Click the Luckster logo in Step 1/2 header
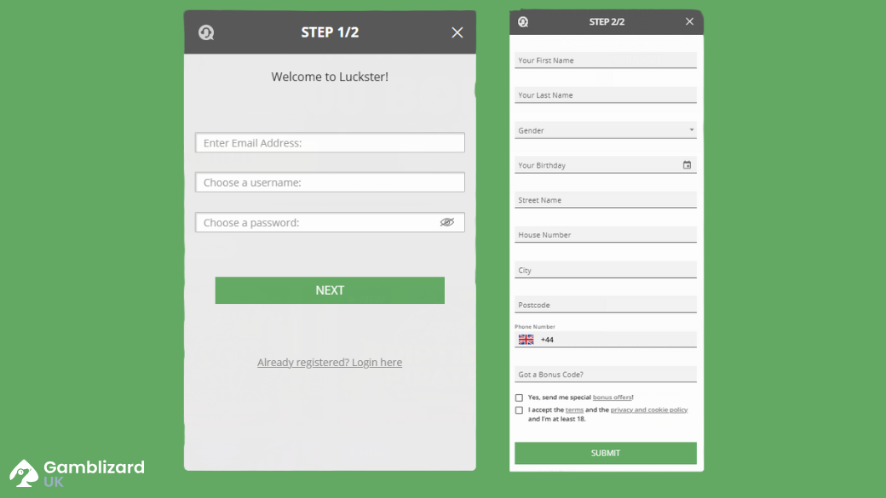 point(206,32)
